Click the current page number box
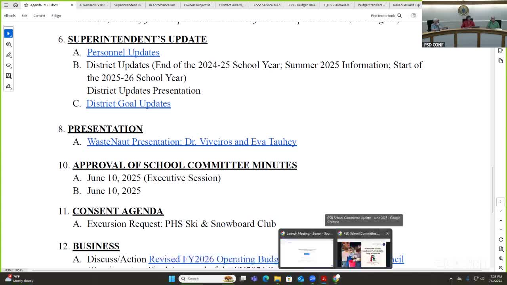 pyautogui.click(x=500, y=202)
